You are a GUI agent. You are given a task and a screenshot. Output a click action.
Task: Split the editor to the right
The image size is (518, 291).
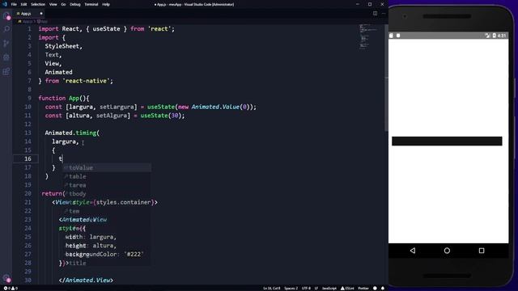coord(375,14)
